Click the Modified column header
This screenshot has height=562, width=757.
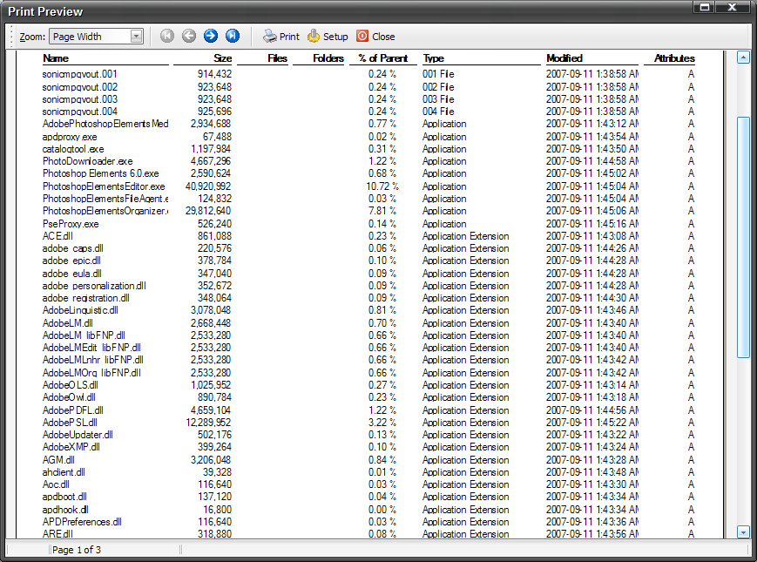pyautogui.click(x=564, y=58)
